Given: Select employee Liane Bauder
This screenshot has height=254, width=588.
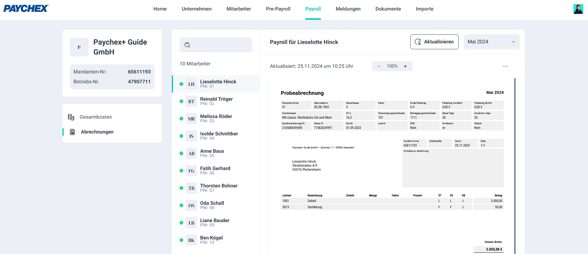Looking at the screenshot, I should 216,223.
